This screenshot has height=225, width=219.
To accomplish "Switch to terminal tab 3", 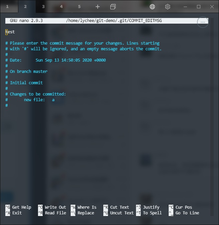I will (43, 6).
